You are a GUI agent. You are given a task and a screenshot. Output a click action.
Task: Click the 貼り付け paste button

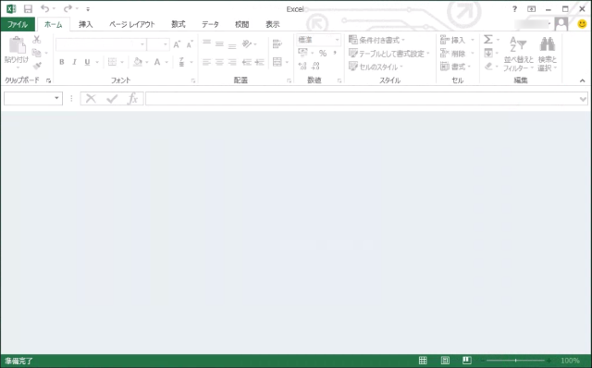pyautogui.click(x=17, y=53)
